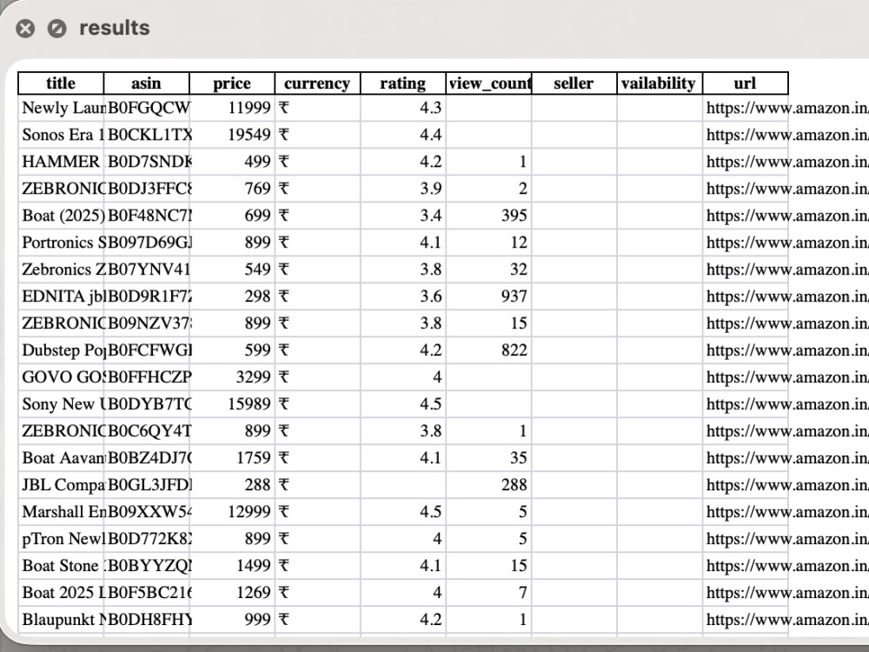This screenshot has width=869, height=652.
Task: Click the slashed-circle icon beside results
Action: click(x=56, y=29)
